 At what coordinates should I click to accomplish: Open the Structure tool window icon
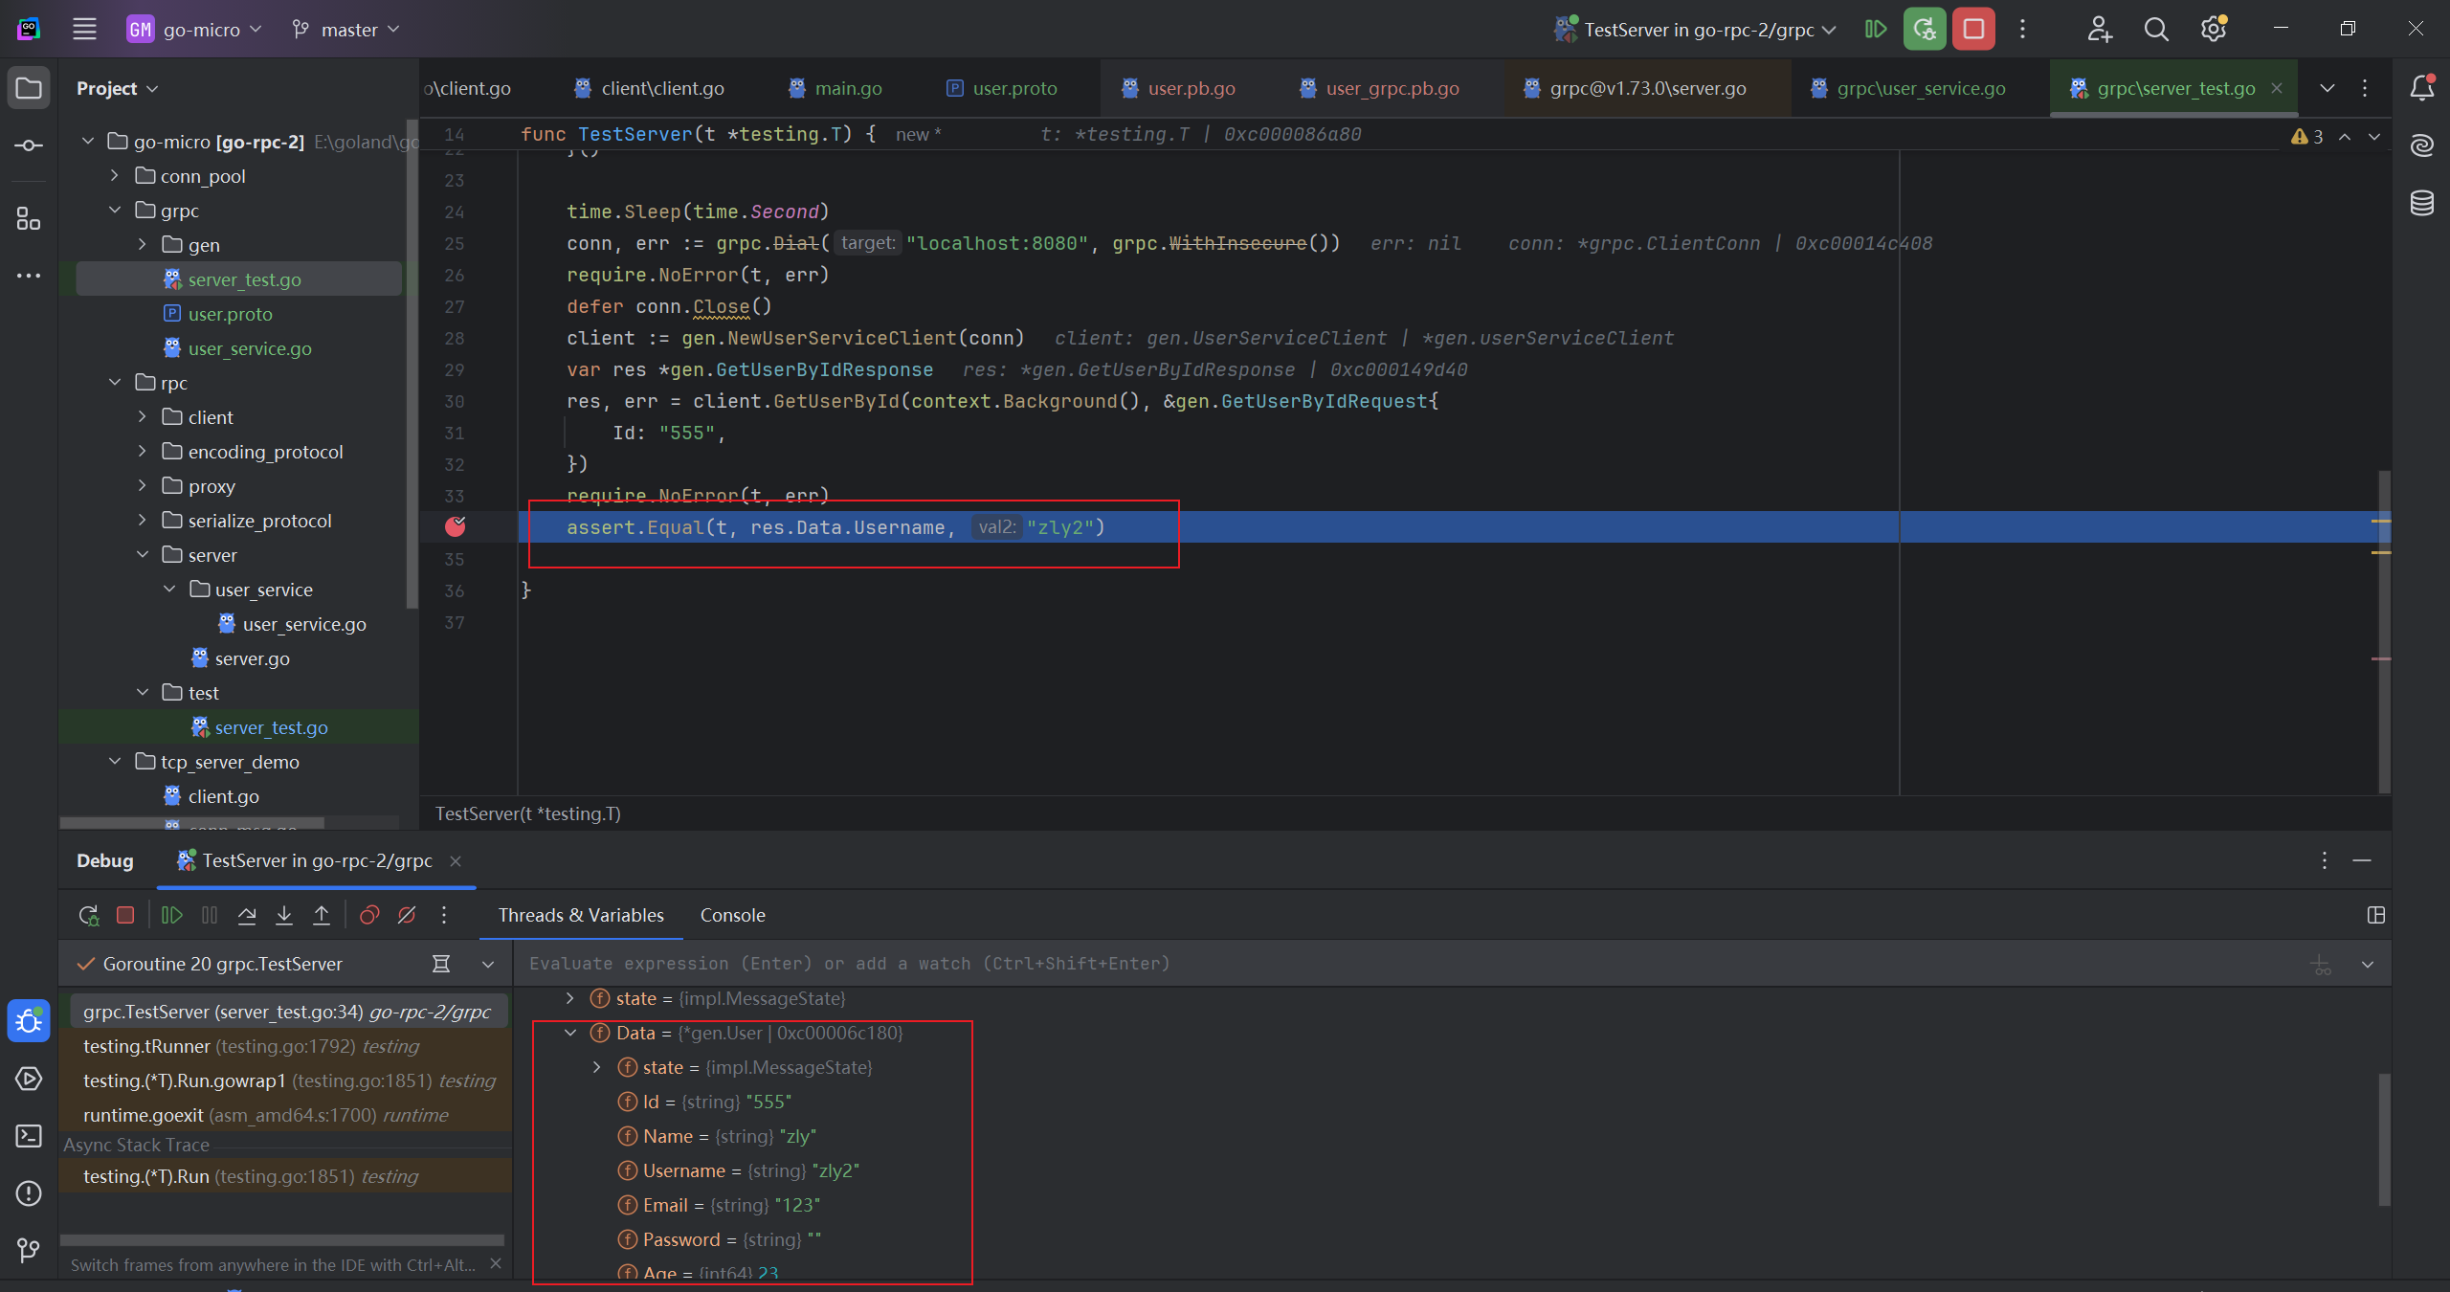pyautogui.click(x=29, y=219)
